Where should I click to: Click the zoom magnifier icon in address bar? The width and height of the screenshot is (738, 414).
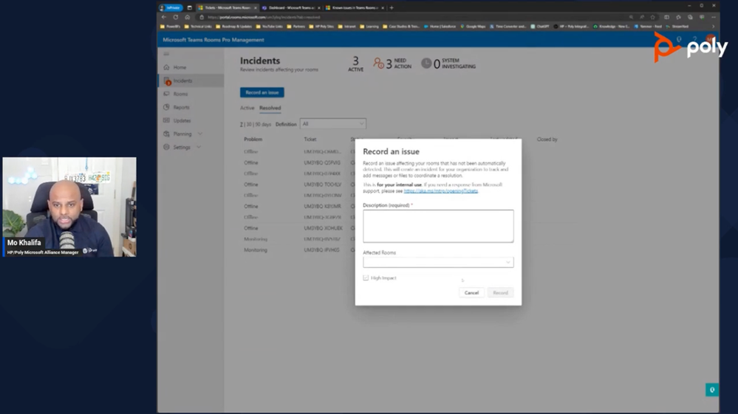pos(631,17)
